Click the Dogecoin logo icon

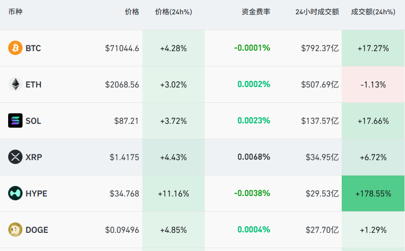[x=15, y=230]
